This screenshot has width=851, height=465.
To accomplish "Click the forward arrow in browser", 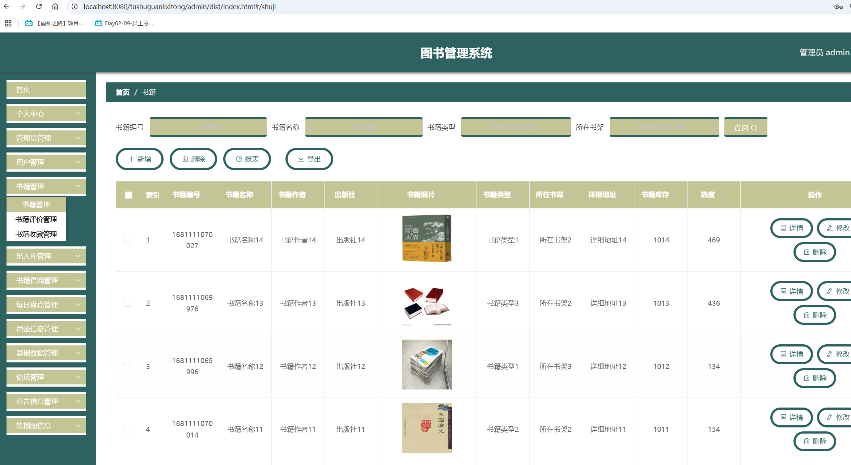I will [22, 7].
